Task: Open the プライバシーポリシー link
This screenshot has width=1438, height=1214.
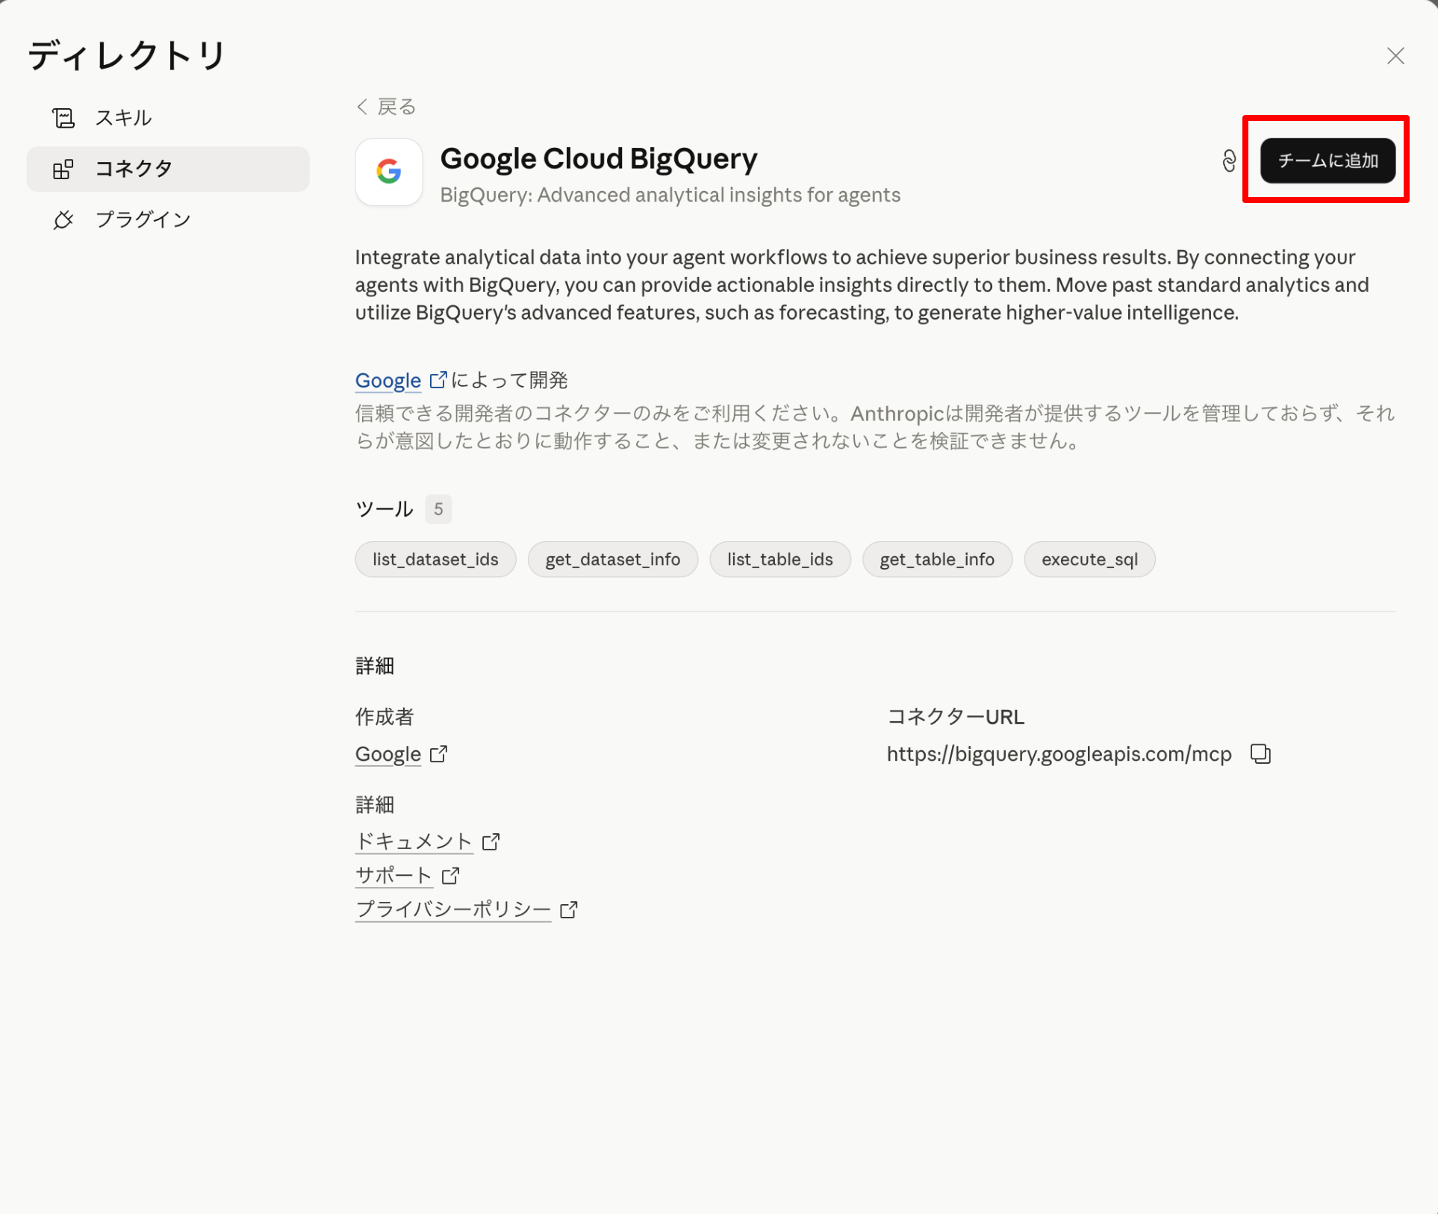Action: click(x=452, y=909)
